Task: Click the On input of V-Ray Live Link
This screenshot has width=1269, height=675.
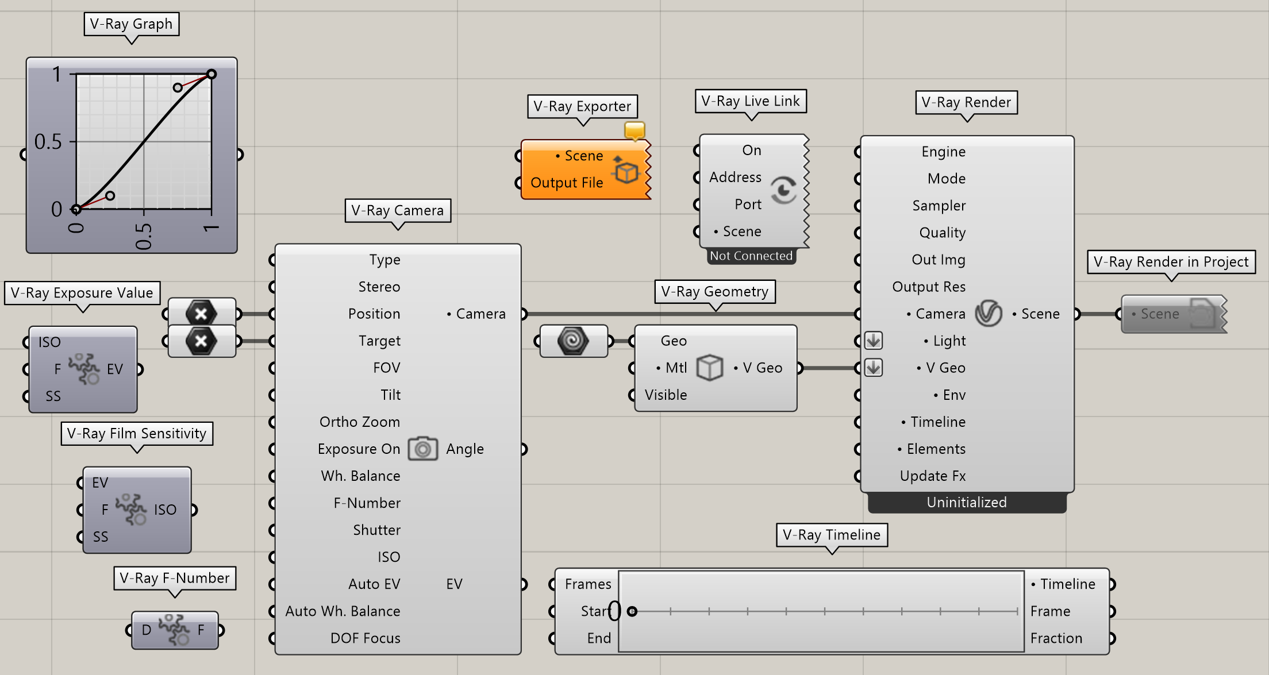Action: coord(752,151)
